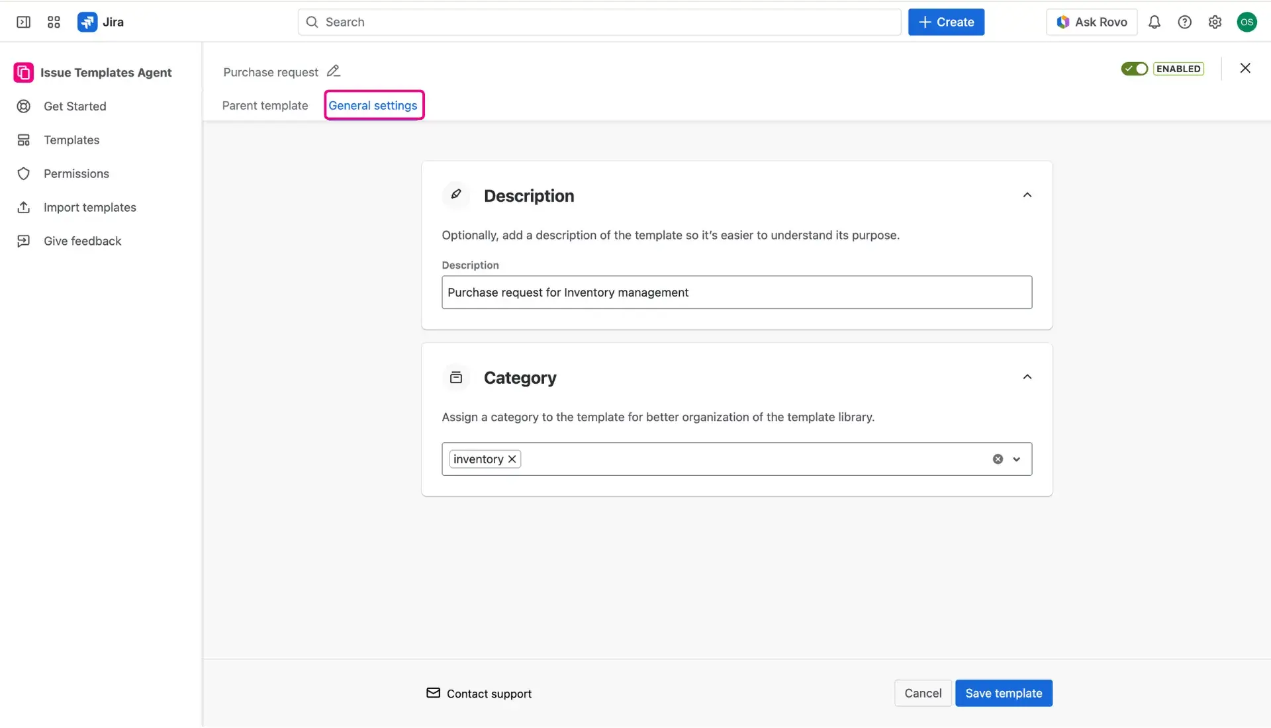Image resolution: width=1271 pixels, height=728 pixels.
Task: Select Give feedback in sidebar
Action: 82,241
